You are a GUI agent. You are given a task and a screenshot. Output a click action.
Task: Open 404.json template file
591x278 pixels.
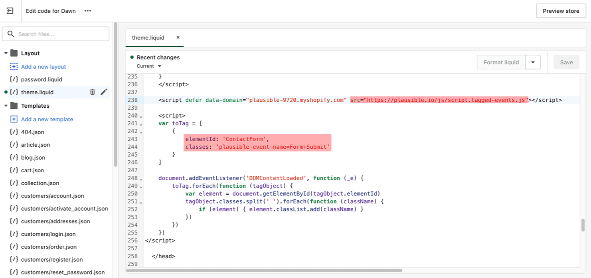(x=33, y=132)
